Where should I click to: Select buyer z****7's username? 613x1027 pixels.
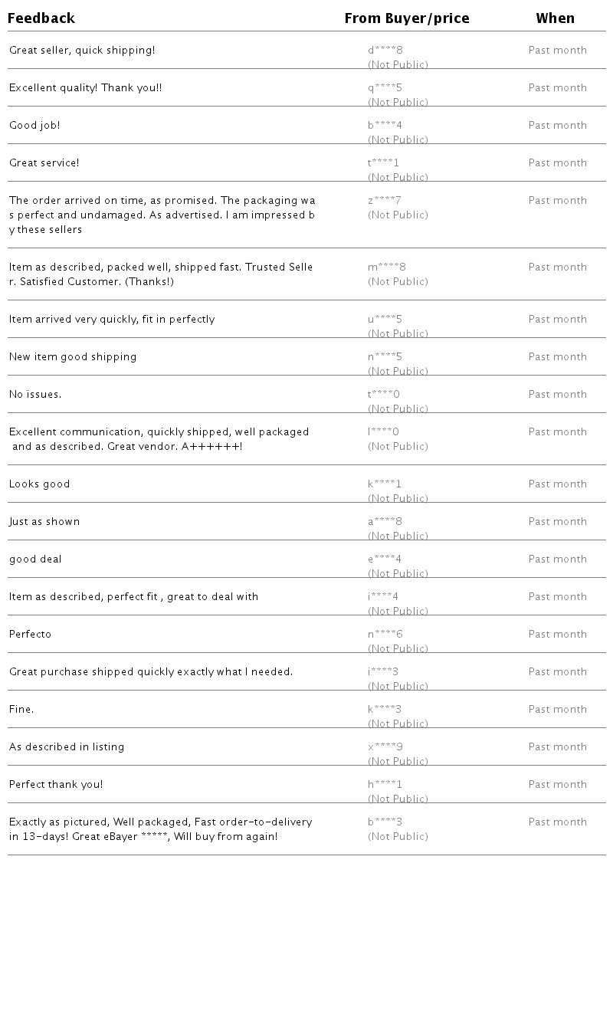(385, 201)
